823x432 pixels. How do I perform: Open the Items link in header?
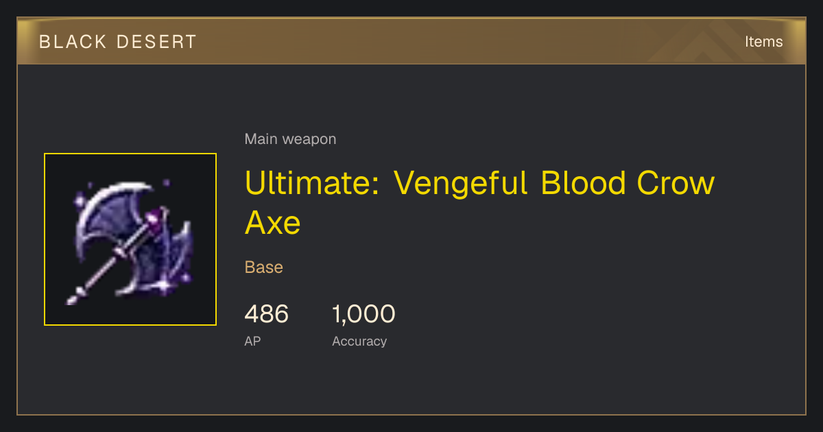tap(763, 42)
